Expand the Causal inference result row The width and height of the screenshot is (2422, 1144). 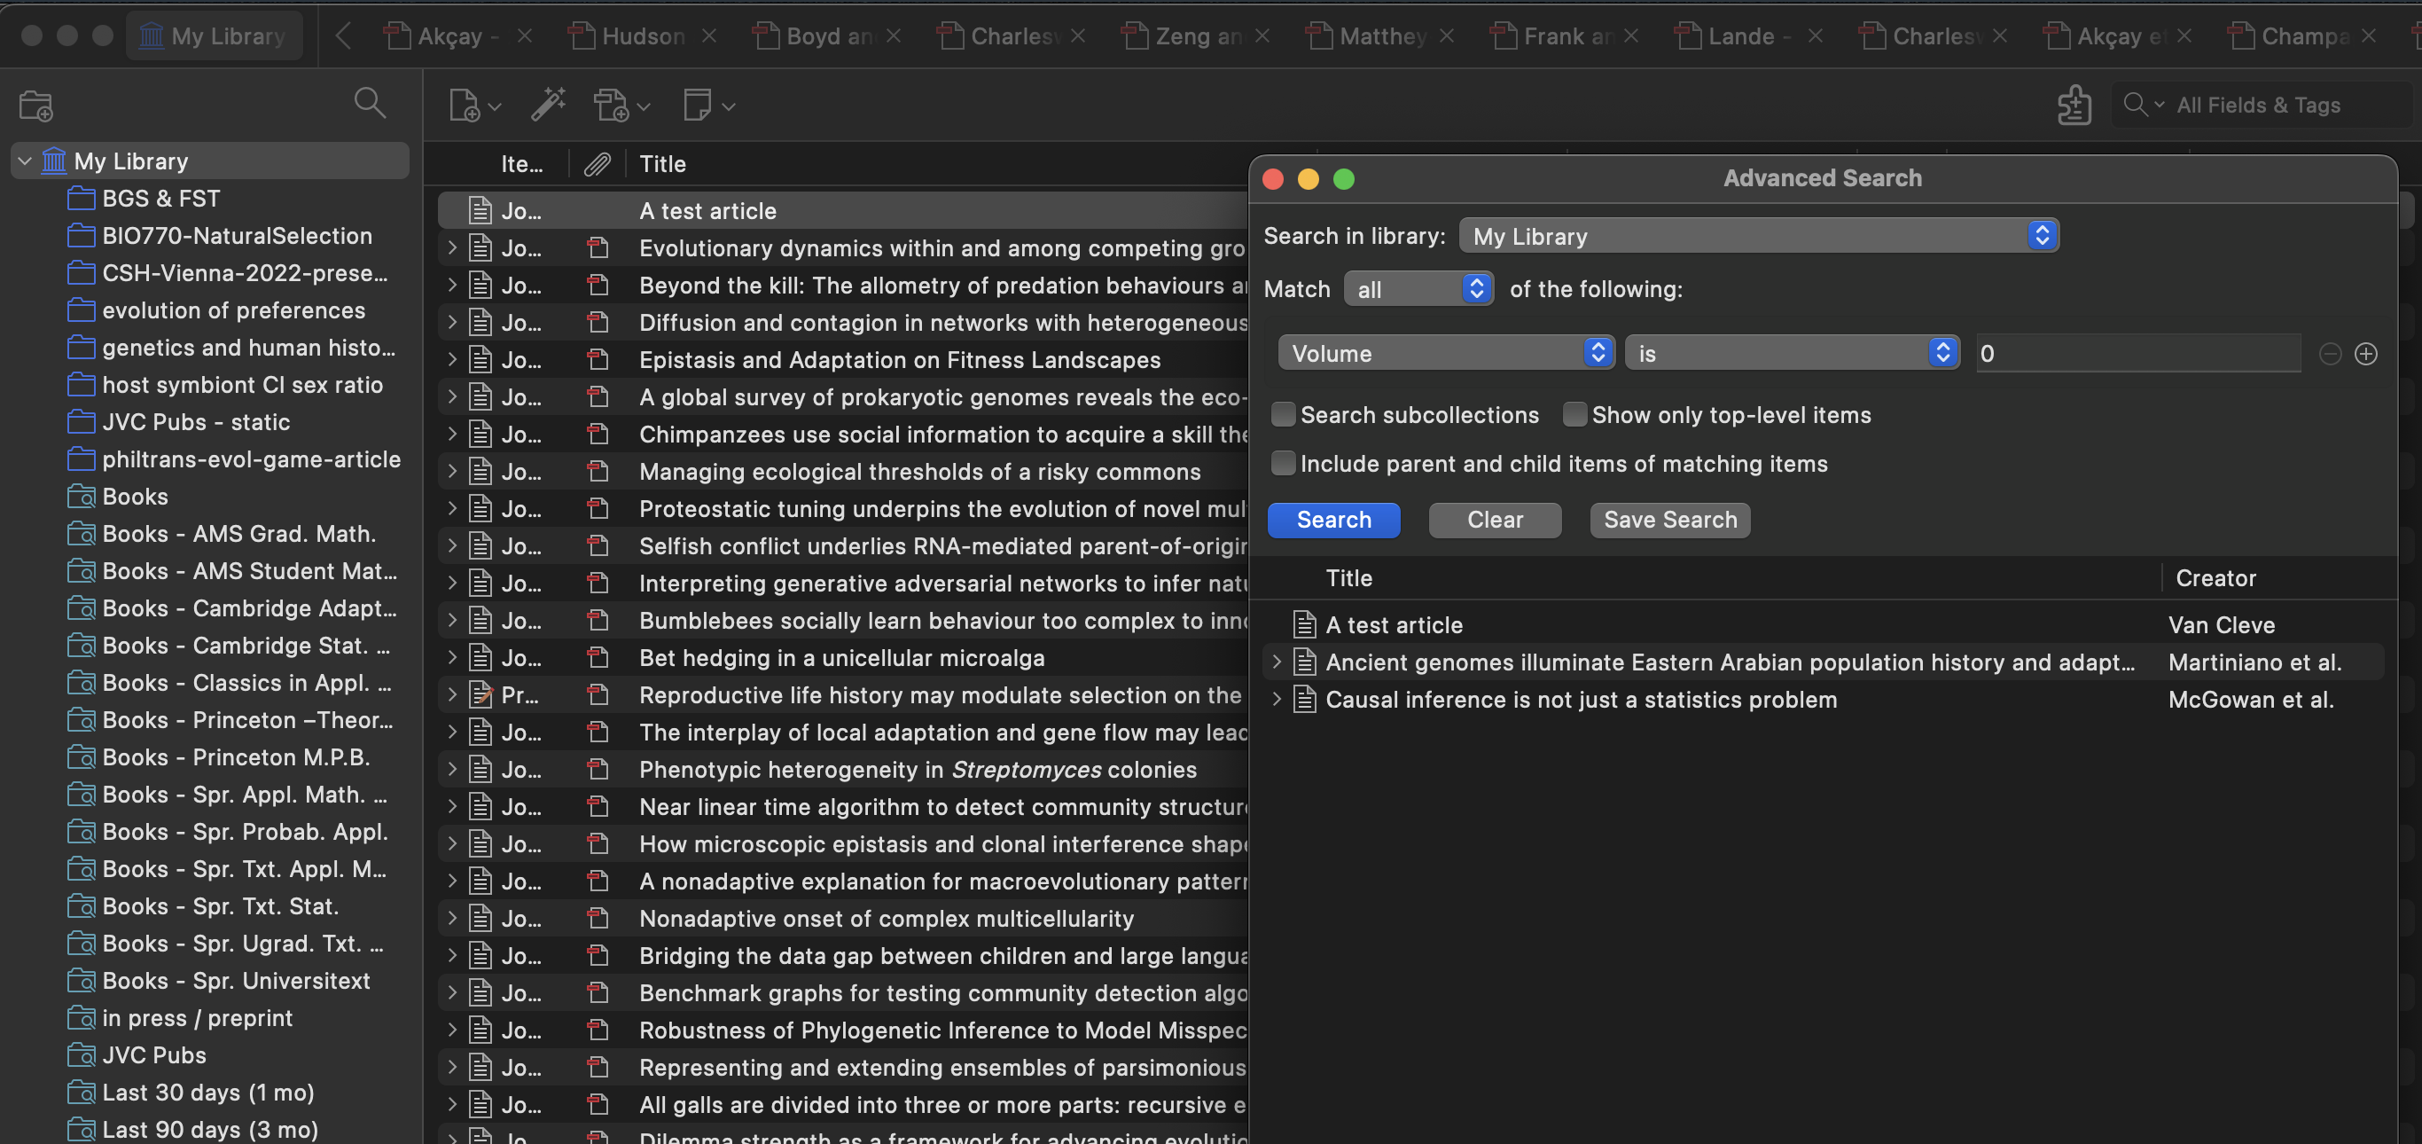pyautogui.click(x=1277, y=699)
